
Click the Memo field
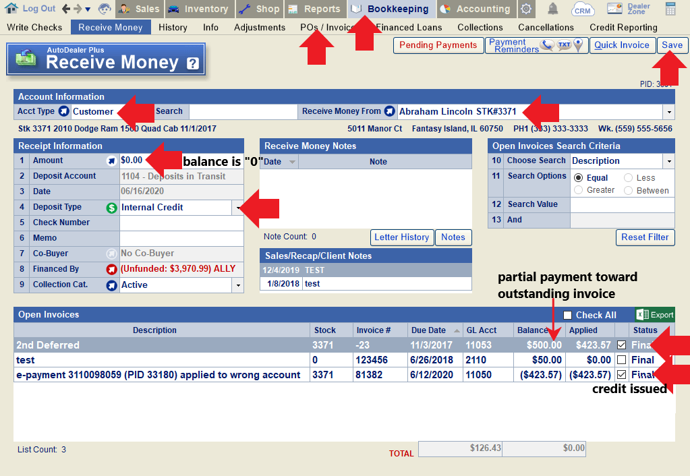pos(181,239)
